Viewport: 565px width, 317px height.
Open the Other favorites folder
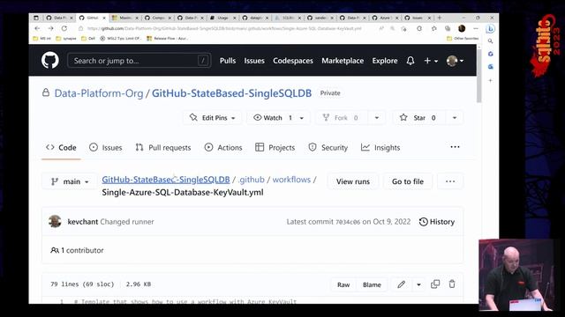pos(463,39)
